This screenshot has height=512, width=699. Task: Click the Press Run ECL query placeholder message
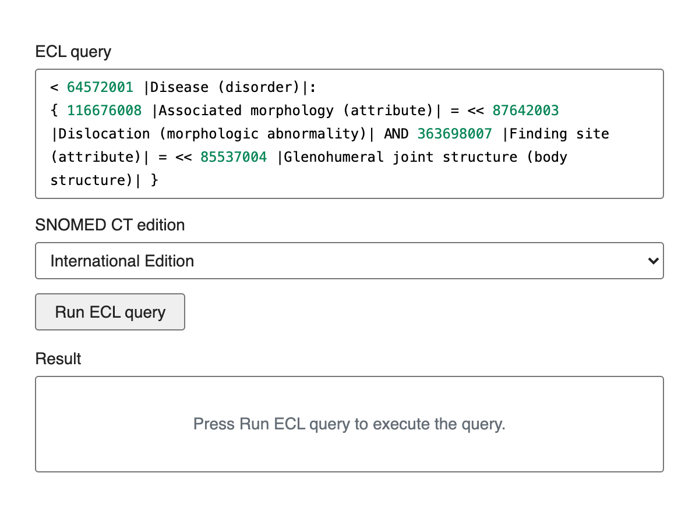coord(349,424)
